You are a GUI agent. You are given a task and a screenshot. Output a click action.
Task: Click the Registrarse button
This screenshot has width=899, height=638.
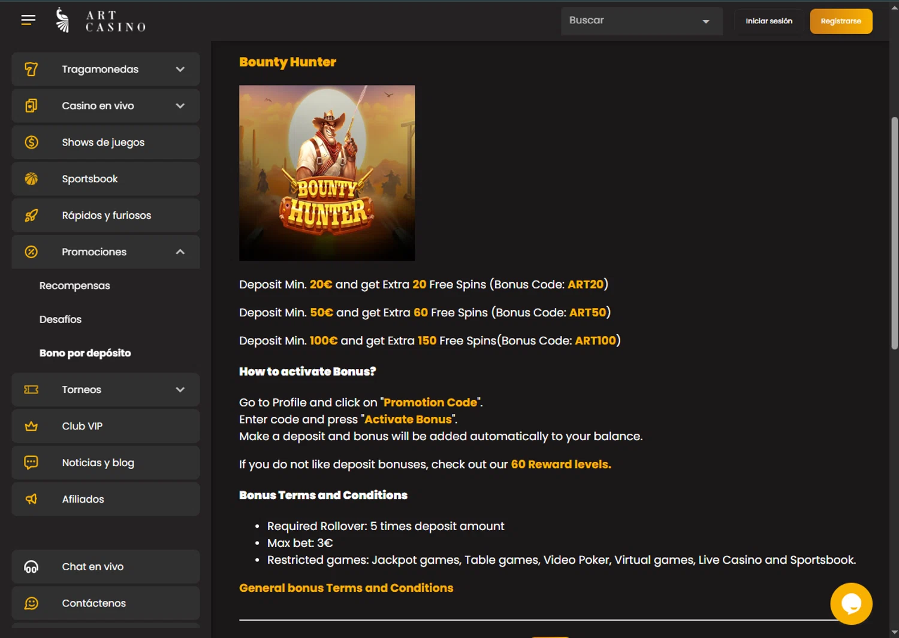(841, 21)
